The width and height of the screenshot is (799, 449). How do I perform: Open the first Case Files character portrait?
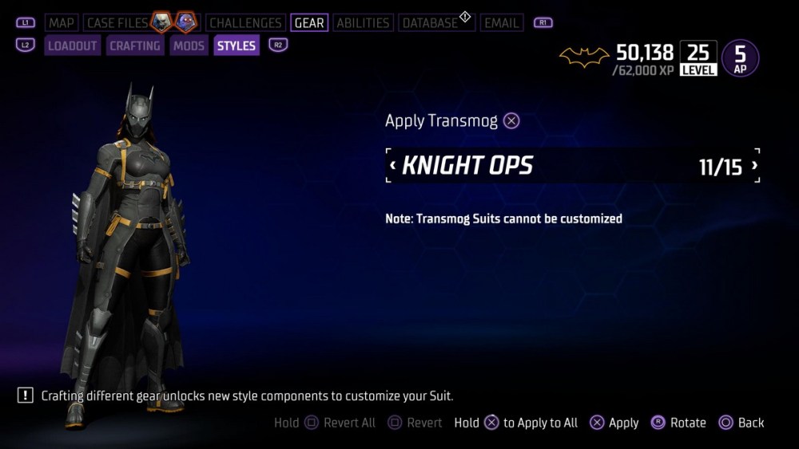[x=161, y=22]
